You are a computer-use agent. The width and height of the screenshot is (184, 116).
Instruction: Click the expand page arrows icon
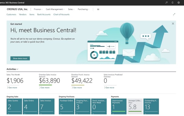point(174,14)
